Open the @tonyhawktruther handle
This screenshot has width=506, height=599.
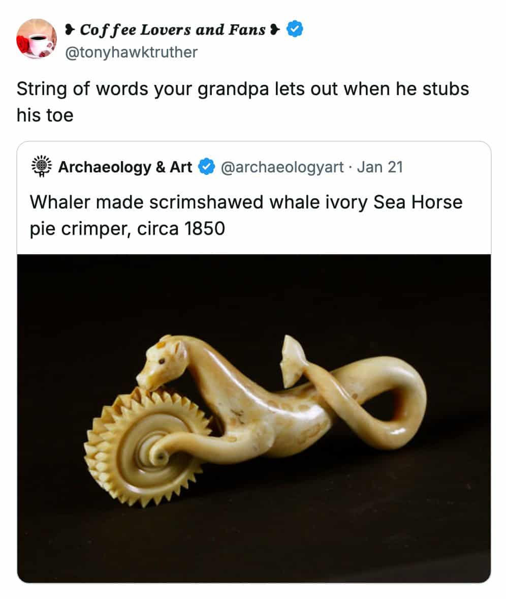point(132,52)
